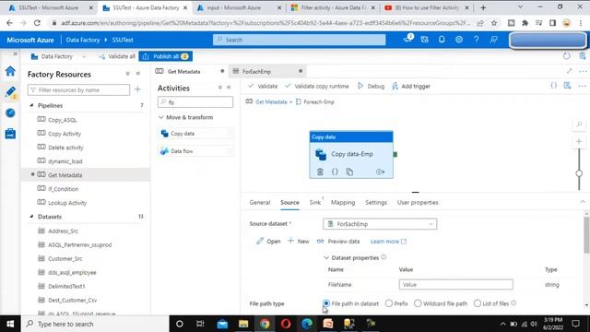
Task: Click the Publish all button
Action: tap(166, 56)
